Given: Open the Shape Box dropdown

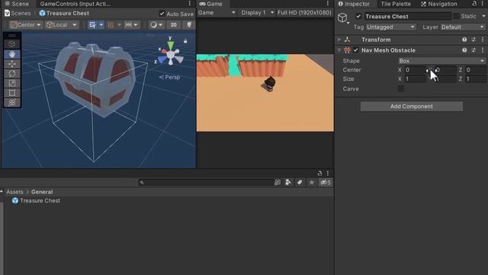Looking at the screenshot, I should point(441,61).
